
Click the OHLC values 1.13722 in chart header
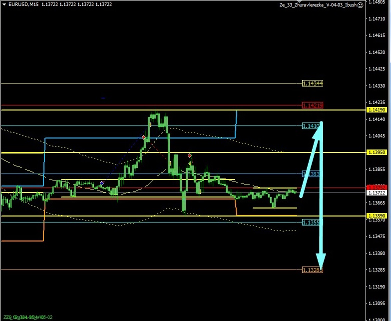click(x=76, y=4)
